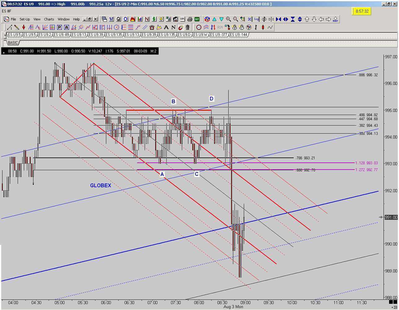Select the alarm clock alert tool
This screenshot has width=399, height=310.
[152, 27]
